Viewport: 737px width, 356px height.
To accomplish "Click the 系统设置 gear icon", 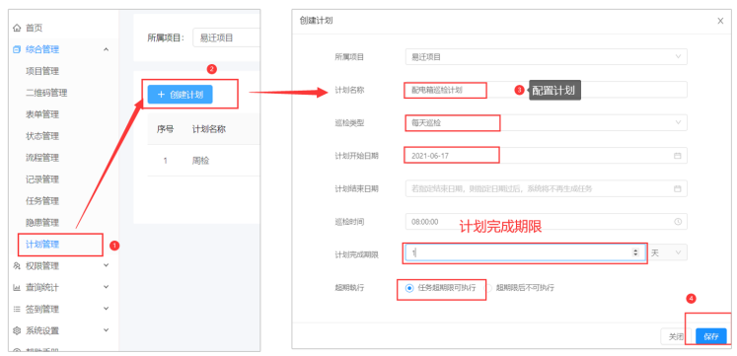I will pyautogui.click(x=17, y=330).
